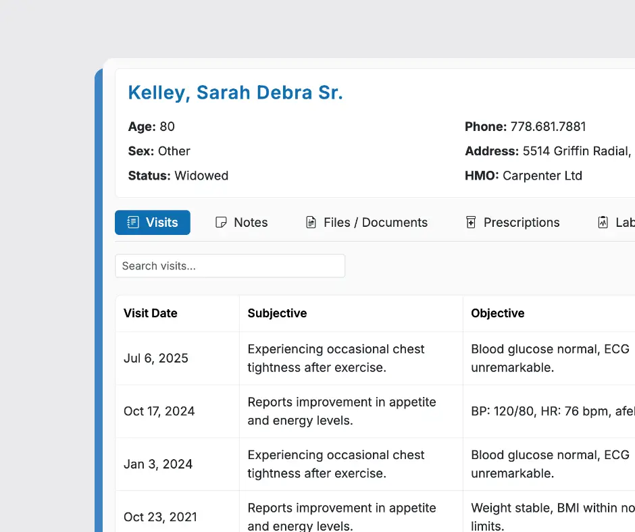The width and height of the screenshot is (635, 532).
Task: Click the Visits tab label
Action: 162,223
